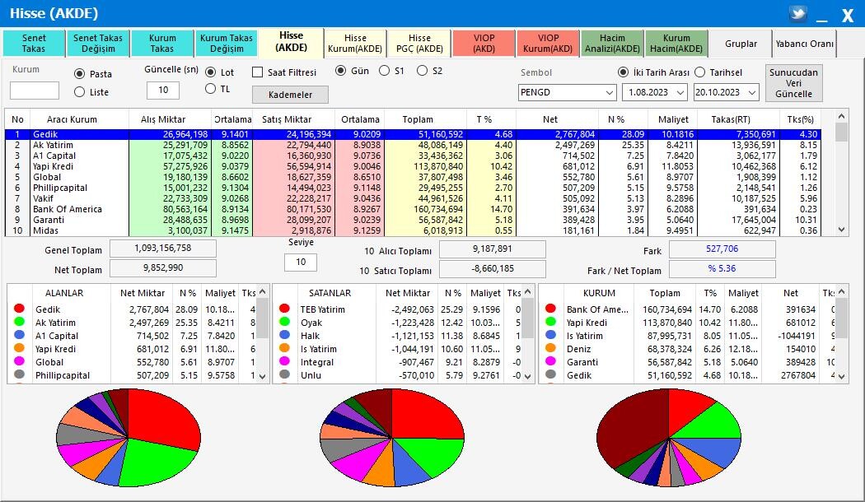Click the Twitter bird icon in title bar
The width and height of the screenshot is (865, 502).
[798, 13]
